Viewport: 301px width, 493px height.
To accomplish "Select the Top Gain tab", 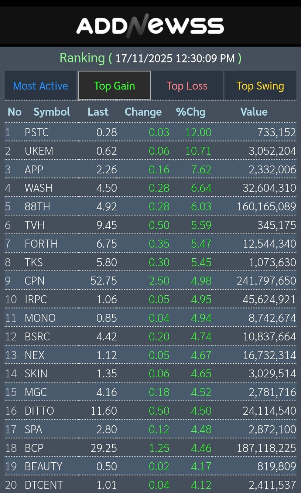I will tap(114, 86).
